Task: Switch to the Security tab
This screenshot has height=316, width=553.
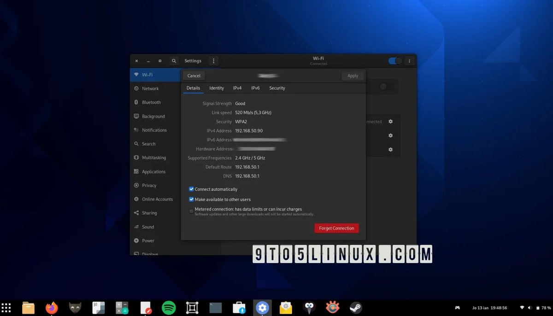Action: 277,88
